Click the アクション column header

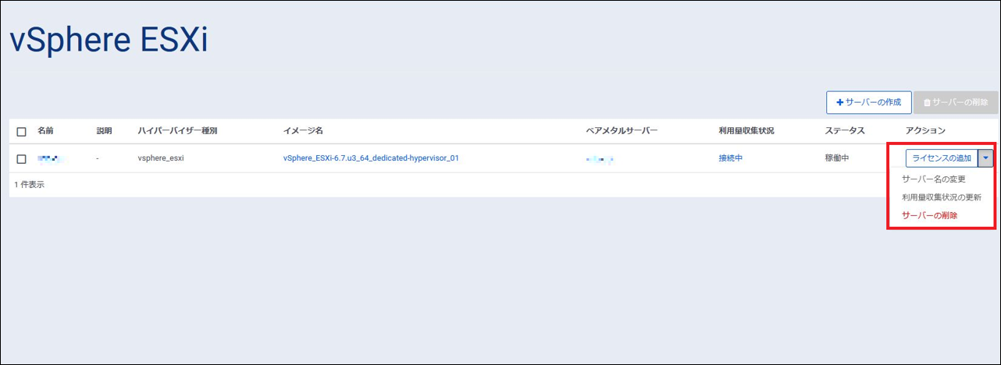[925, 131]
